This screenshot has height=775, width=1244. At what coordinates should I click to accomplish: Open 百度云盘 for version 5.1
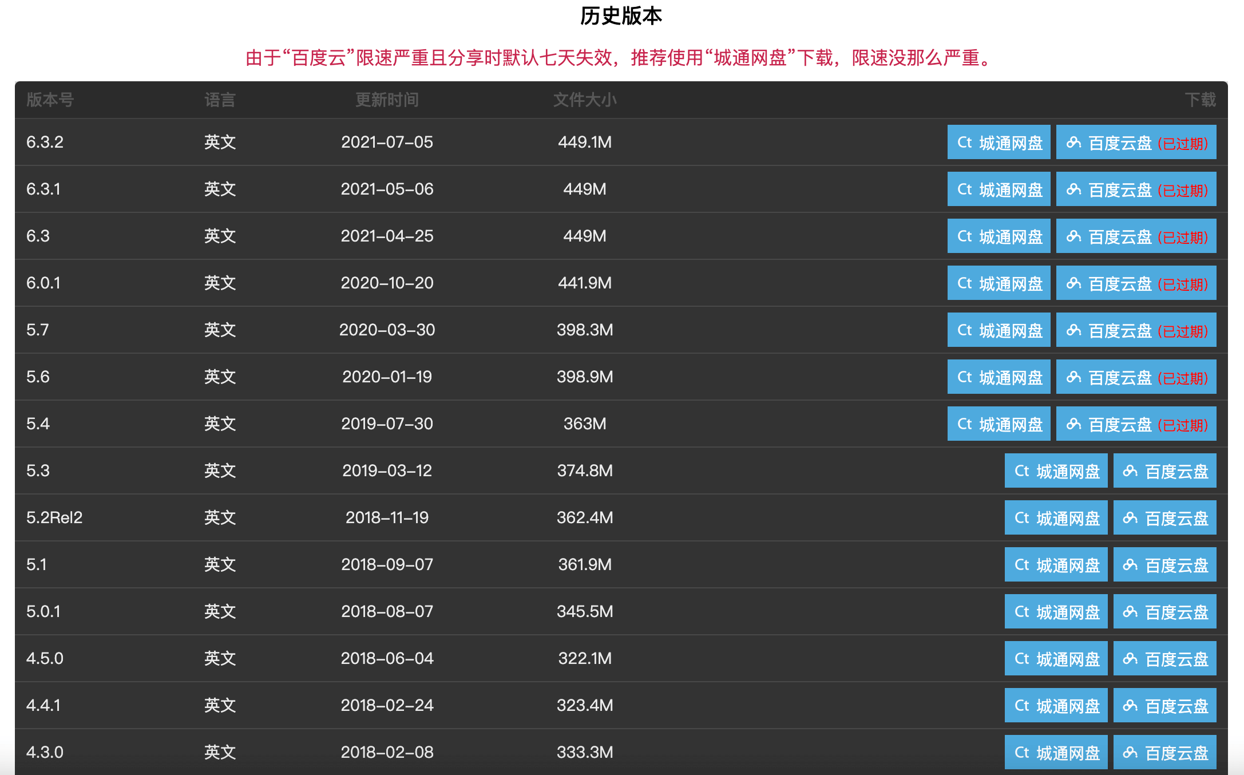coord(1164,564)
